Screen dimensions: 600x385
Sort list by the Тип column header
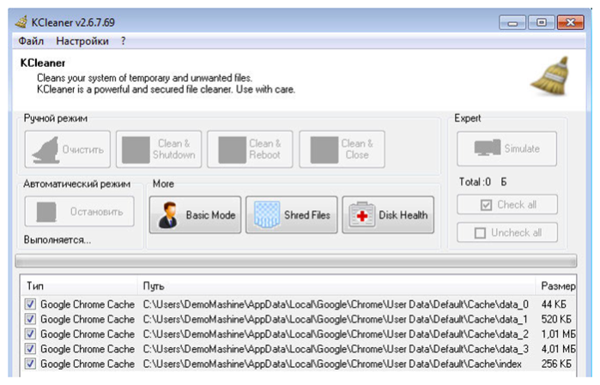[x=79, y=286]
